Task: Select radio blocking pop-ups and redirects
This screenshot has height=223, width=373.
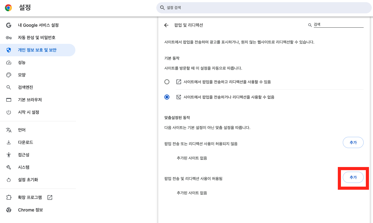Action: 167,97
